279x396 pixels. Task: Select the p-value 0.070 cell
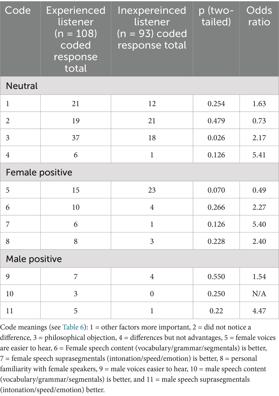tap(216, 190)
